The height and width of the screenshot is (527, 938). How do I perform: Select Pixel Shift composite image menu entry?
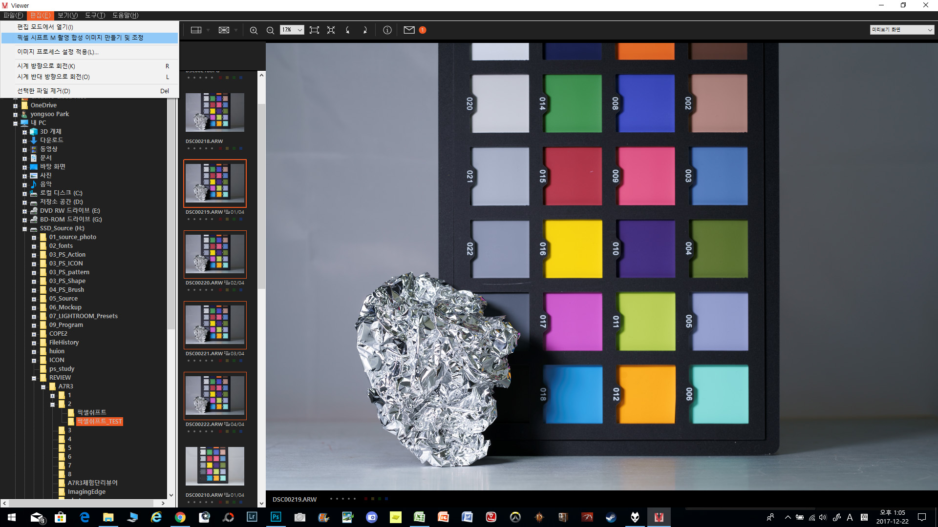click(x=80, y=38)
